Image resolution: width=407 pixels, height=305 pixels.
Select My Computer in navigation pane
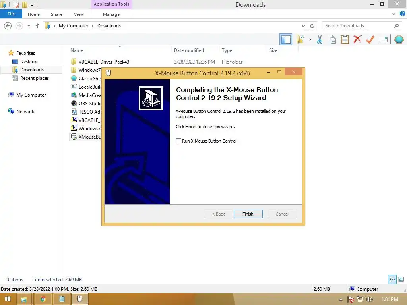[x=31, y=95]
